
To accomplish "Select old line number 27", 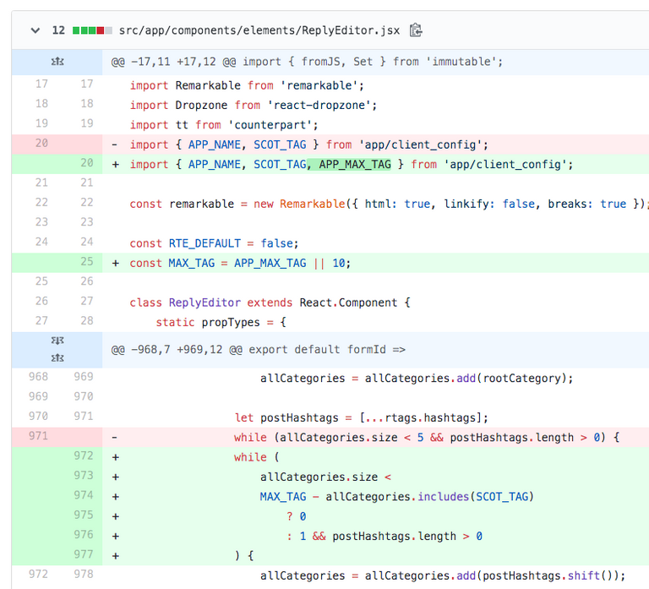I will [41, 321].
